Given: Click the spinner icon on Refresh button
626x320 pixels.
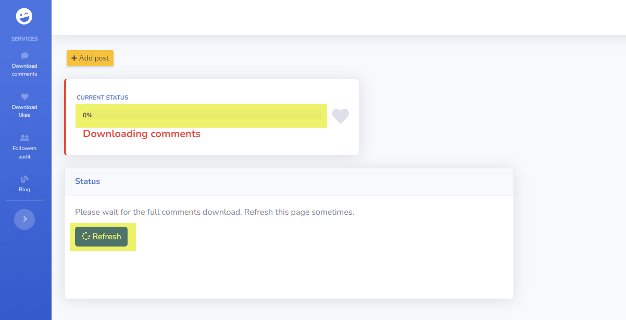Looking at the screenshot, I should click(86, 237).
